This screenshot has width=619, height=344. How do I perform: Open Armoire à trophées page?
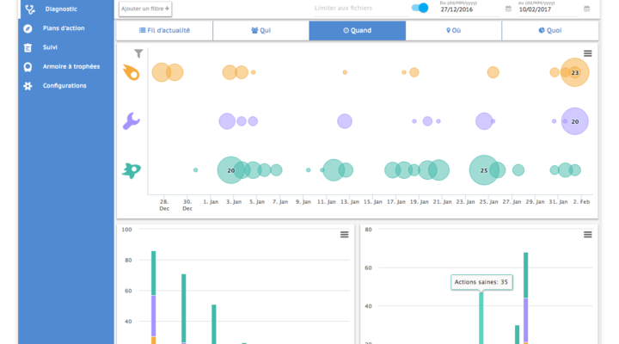pyautogui.click(x=70, y=66)
